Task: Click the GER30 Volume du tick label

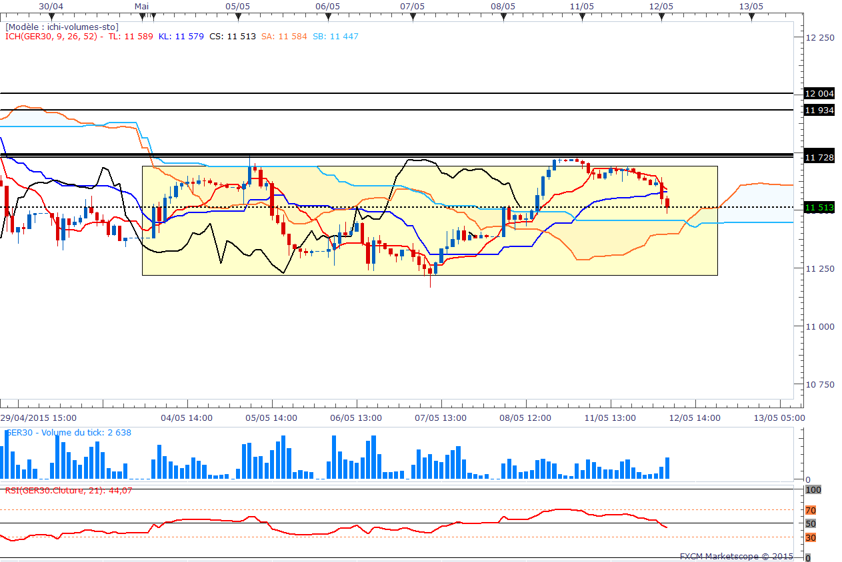Action: click(68, 433)
